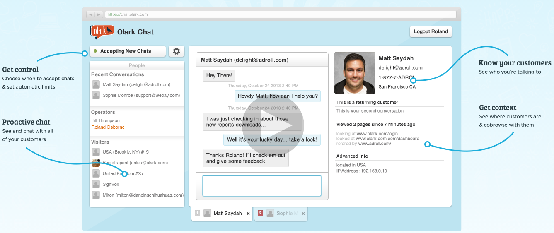Click the number 1 badge on Matt Saydah tab

(197, 213)
